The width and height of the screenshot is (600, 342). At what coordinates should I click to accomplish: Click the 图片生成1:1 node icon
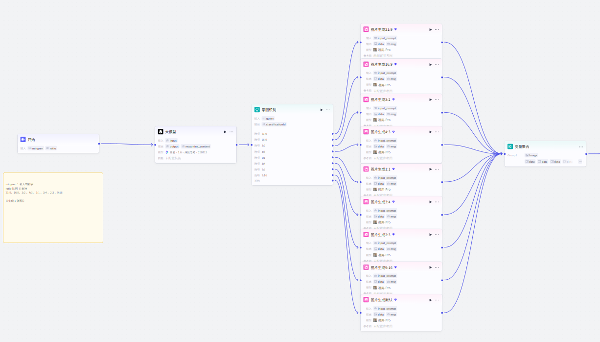click(366, 169)
